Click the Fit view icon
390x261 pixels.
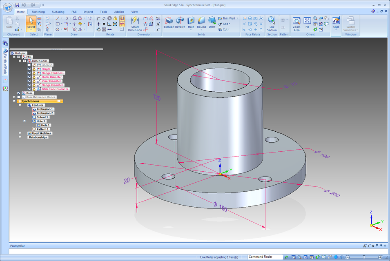tap(307, 23)
